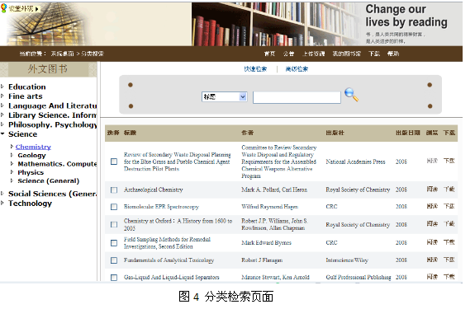The width and height of the screenshot is (475, 309).
Task: Click 阅读 for Gas-Liquid And Liquid-Liquid Separators
Action: pos(432,277)
